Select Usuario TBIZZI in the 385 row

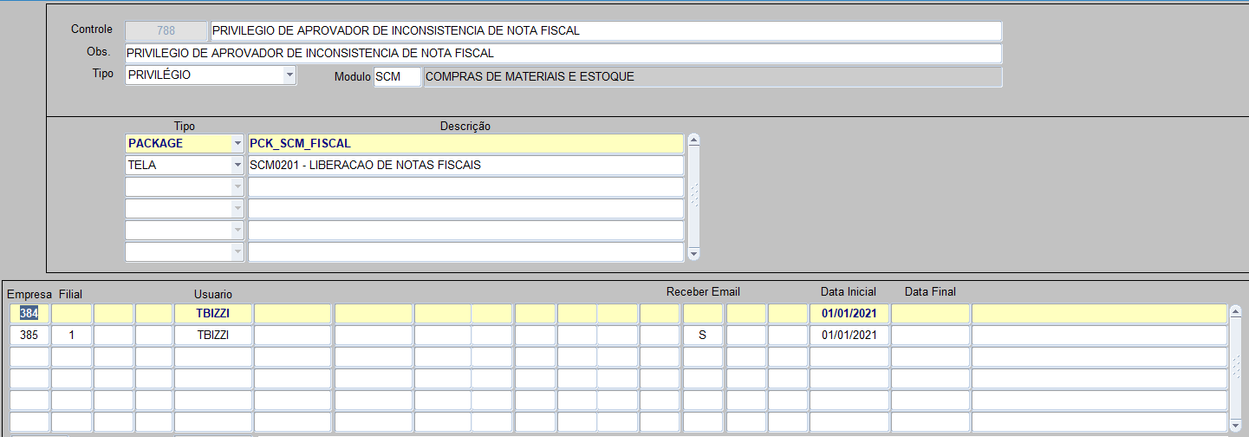[x=213, y=335]
